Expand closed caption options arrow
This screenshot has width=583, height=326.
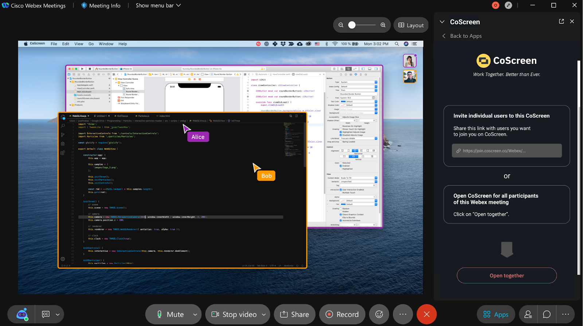(x=58, y=314)
